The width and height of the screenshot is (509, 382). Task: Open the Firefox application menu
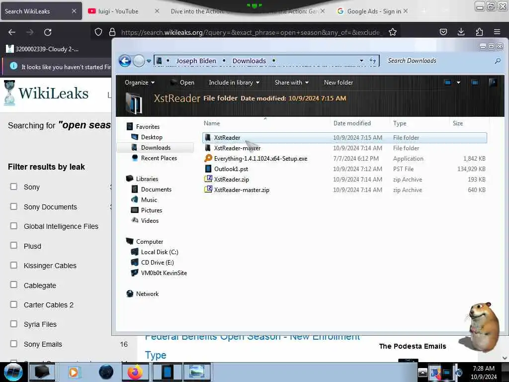[x=497, y=32]
